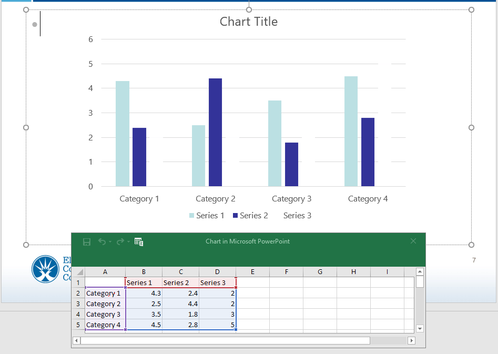Click the vertical scrollbar down arrow
This screenshot has height=354, width=498.
[x=420, y=328]
